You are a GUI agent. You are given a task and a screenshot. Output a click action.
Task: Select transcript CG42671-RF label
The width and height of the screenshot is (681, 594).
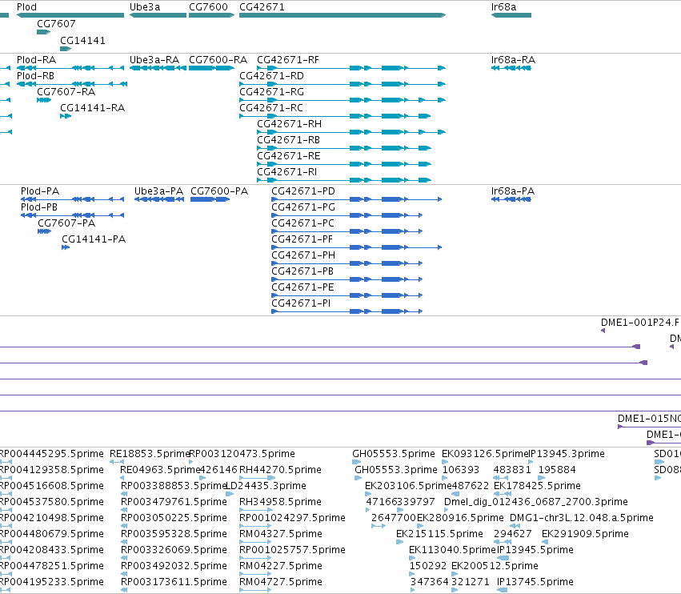(288, 59)
